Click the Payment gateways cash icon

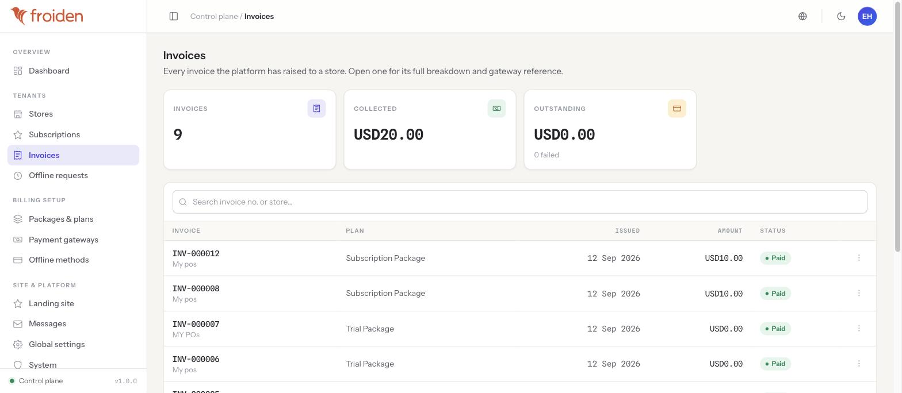tap(18, 240)
